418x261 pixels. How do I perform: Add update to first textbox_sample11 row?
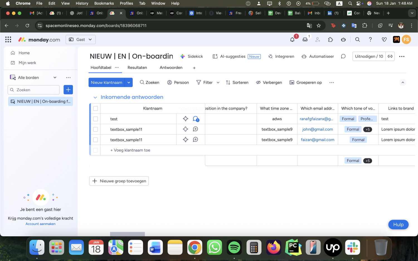[x=196, y=129]
